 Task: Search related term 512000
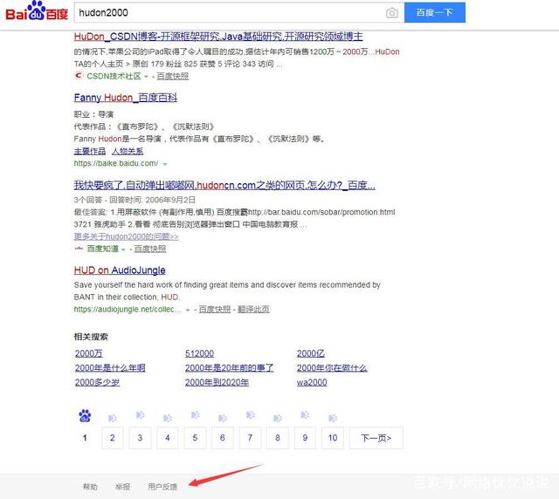pyautogui.click(x=199, y=353)
